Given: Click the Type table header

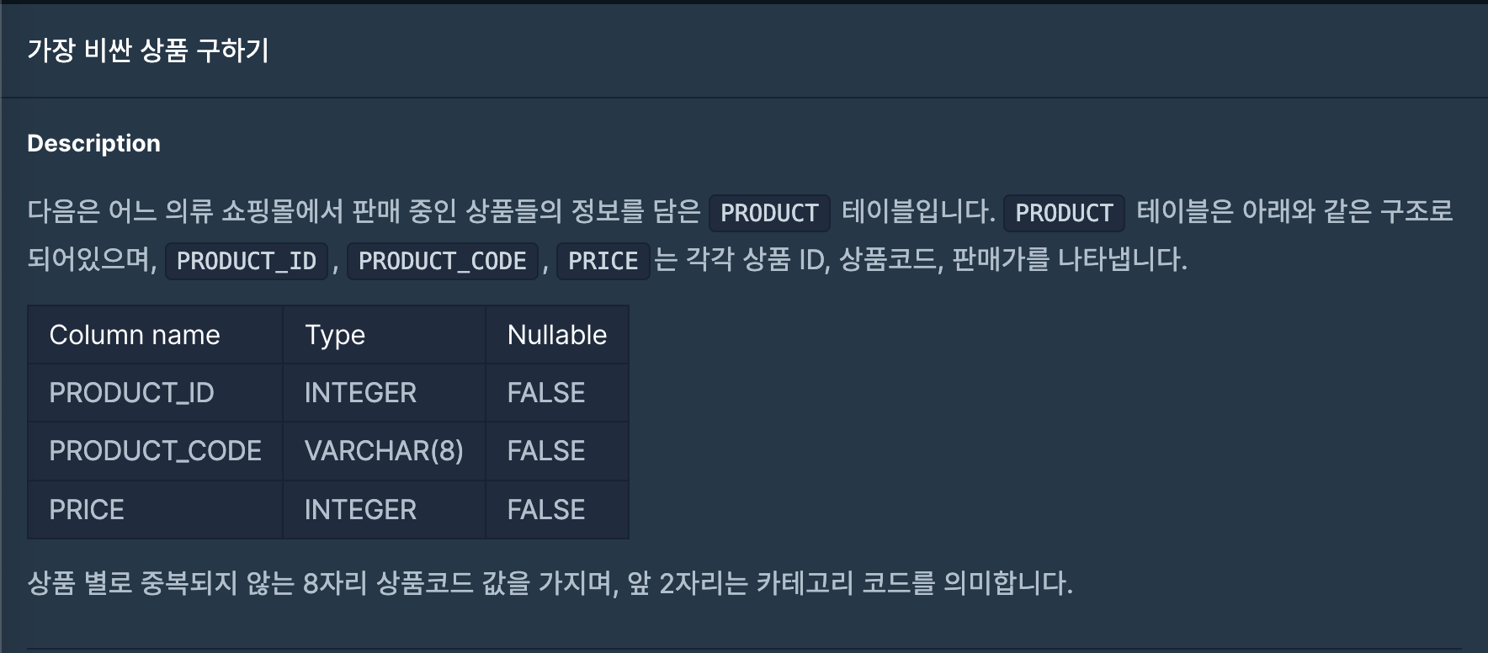Looking at the screenshot, I should coord(335,335).
